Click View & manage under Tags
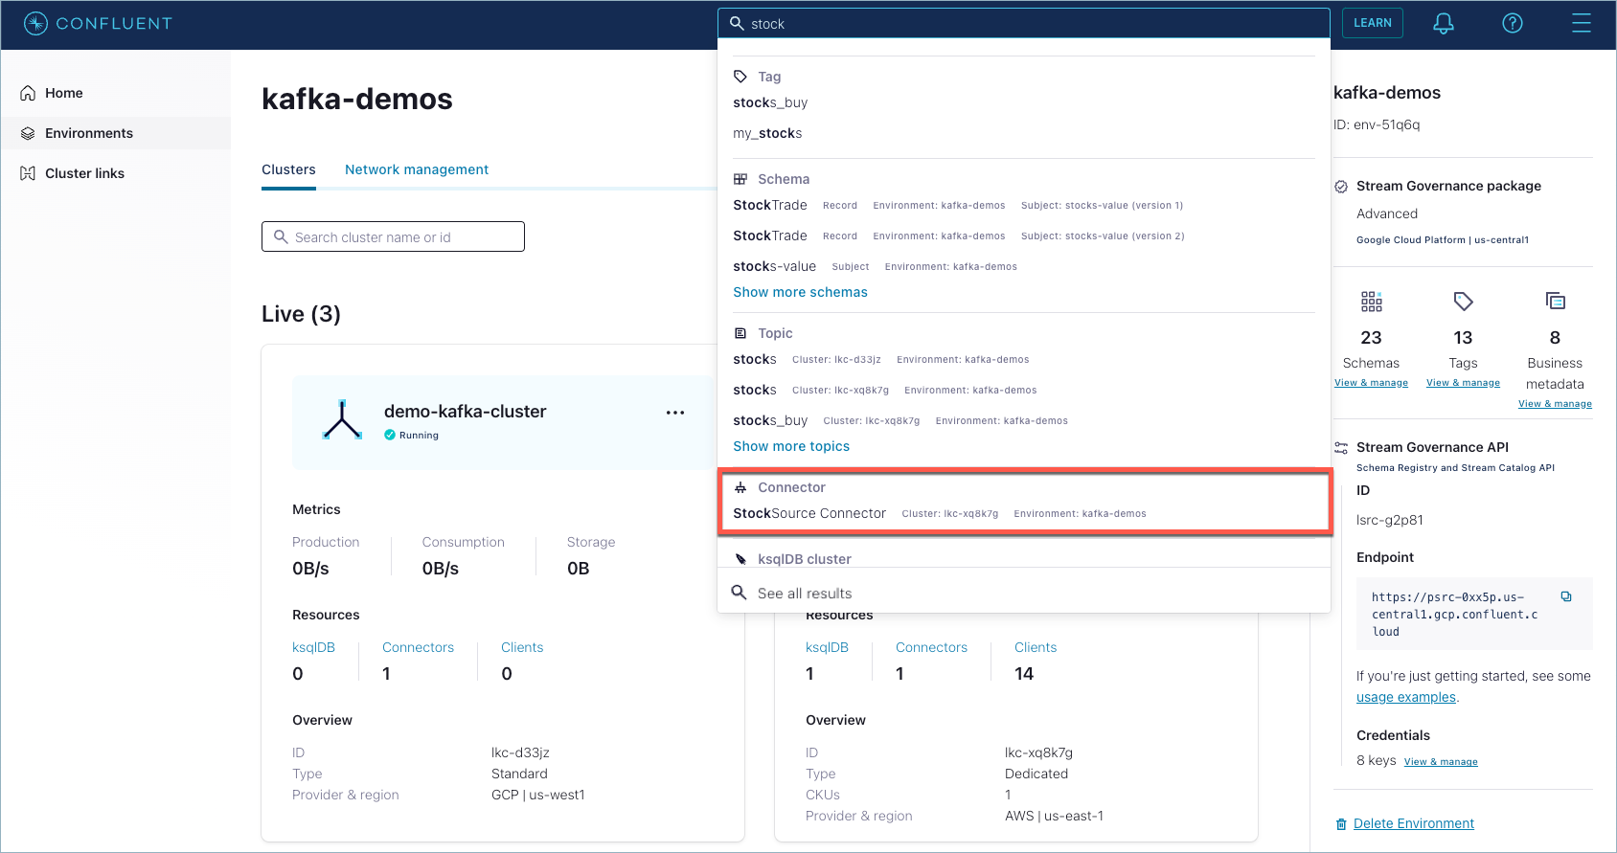Viewport: 1617px width, 853px height. (1463, 383)
